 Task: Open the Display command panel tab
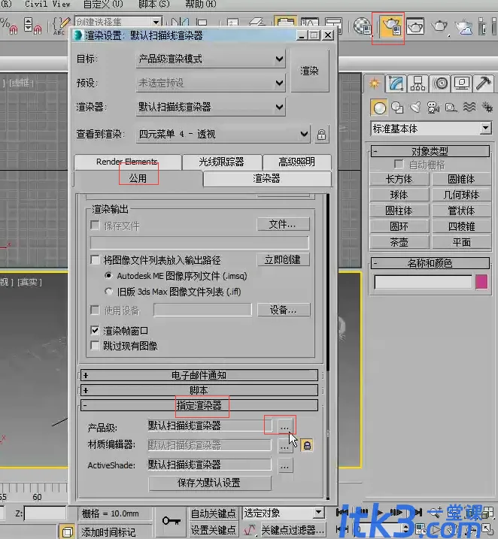(x=462, y=83)
